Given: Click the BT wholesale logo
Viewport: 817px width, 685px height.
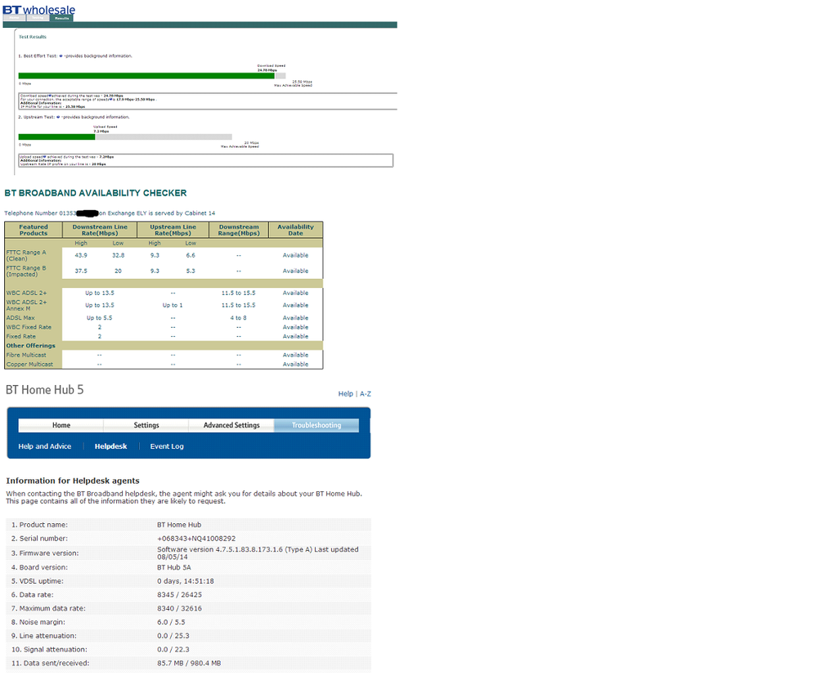Looking at the screenshot, I should 39,9.
